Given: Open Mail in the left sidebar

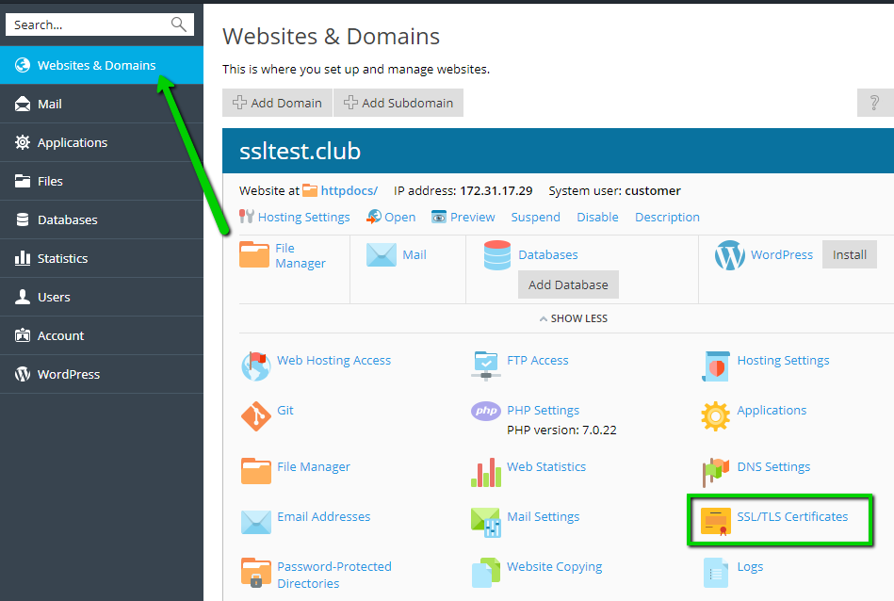Looking at the screenshot, I should coord(50,104).
